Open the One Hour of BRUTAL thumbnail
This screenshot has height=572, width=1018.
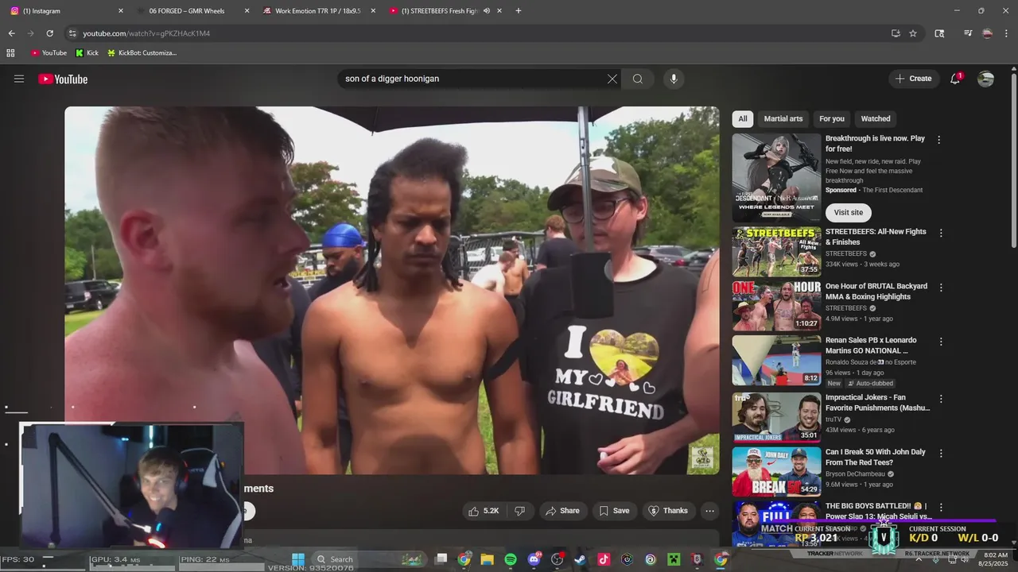[x=776, y=306]
